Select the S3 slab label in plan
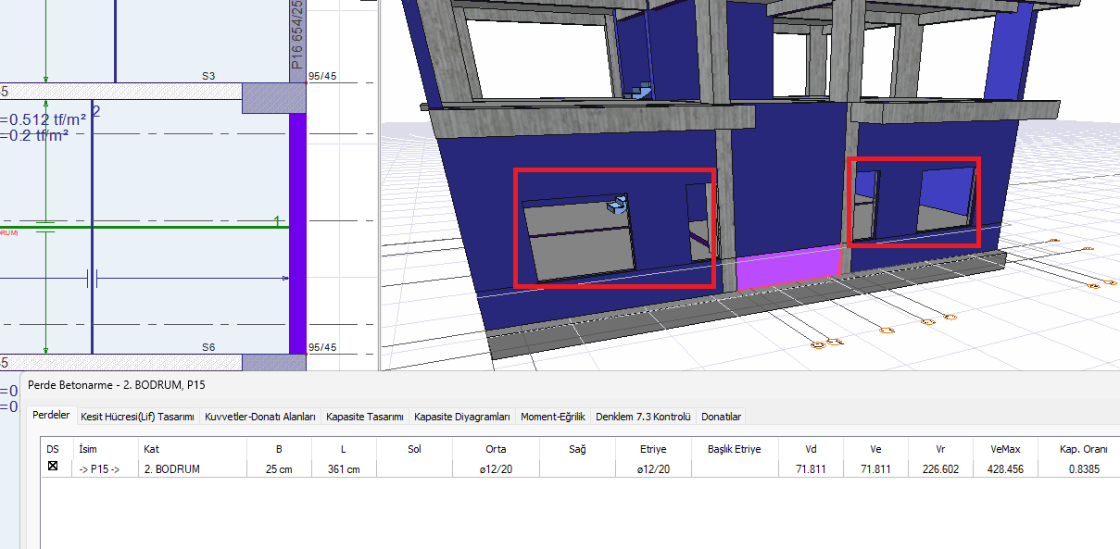The width and height of the screenshot is (1120, 549). point(208,75)
